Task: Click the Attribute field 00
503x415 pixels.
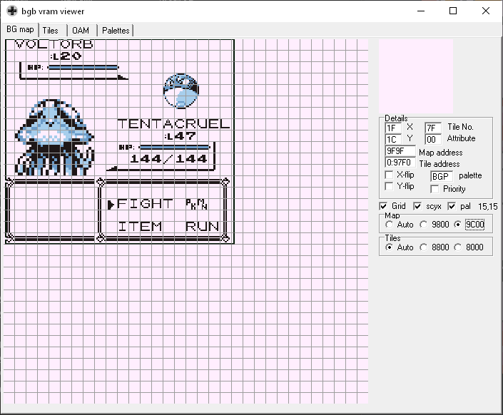Action: (433, 140)
